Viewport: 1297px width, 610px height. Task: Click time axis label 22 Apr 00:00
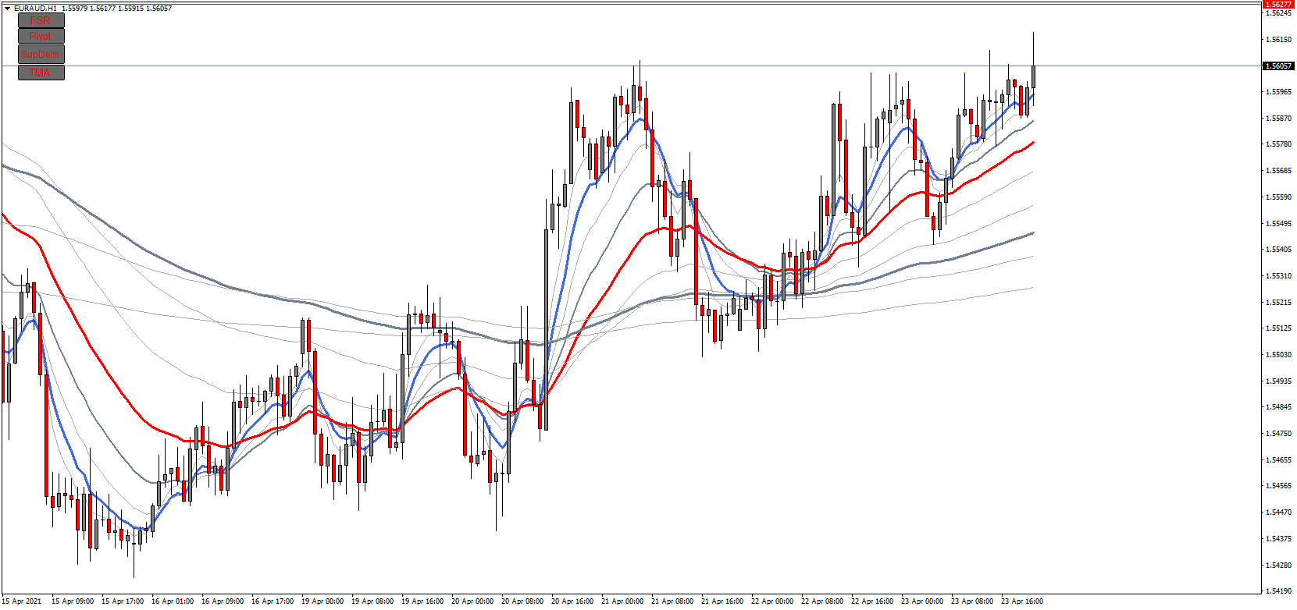coord(772,601)
